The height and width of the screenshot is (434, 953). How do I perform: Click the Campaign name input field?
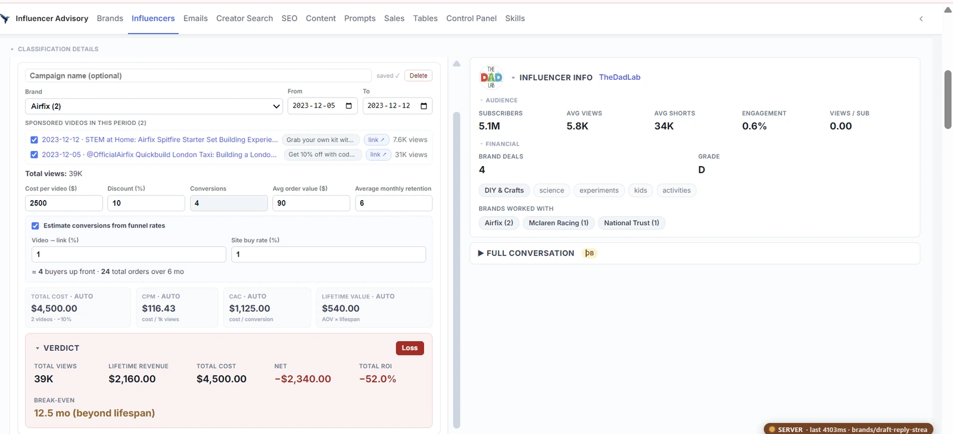coord(198,76)
